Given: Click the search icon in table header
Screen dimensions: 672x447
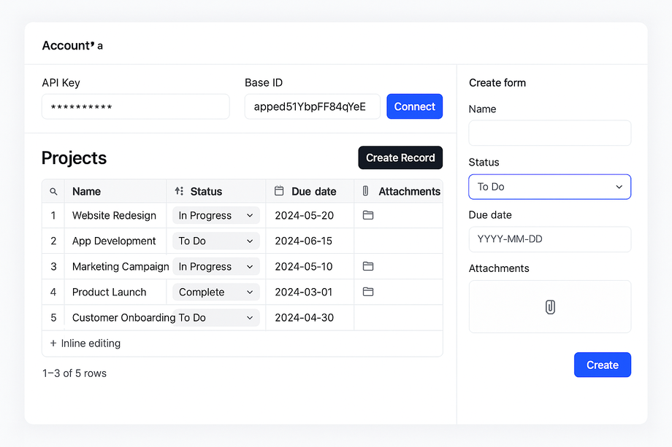Looking at the screenshot, I should [x=53, y=192].
